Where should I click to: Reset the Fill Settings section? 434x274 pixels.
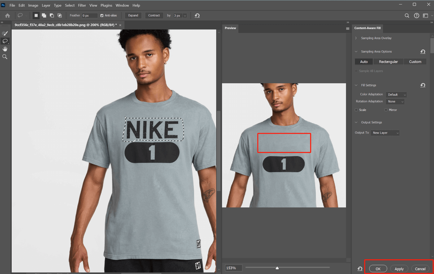(423, 85)
